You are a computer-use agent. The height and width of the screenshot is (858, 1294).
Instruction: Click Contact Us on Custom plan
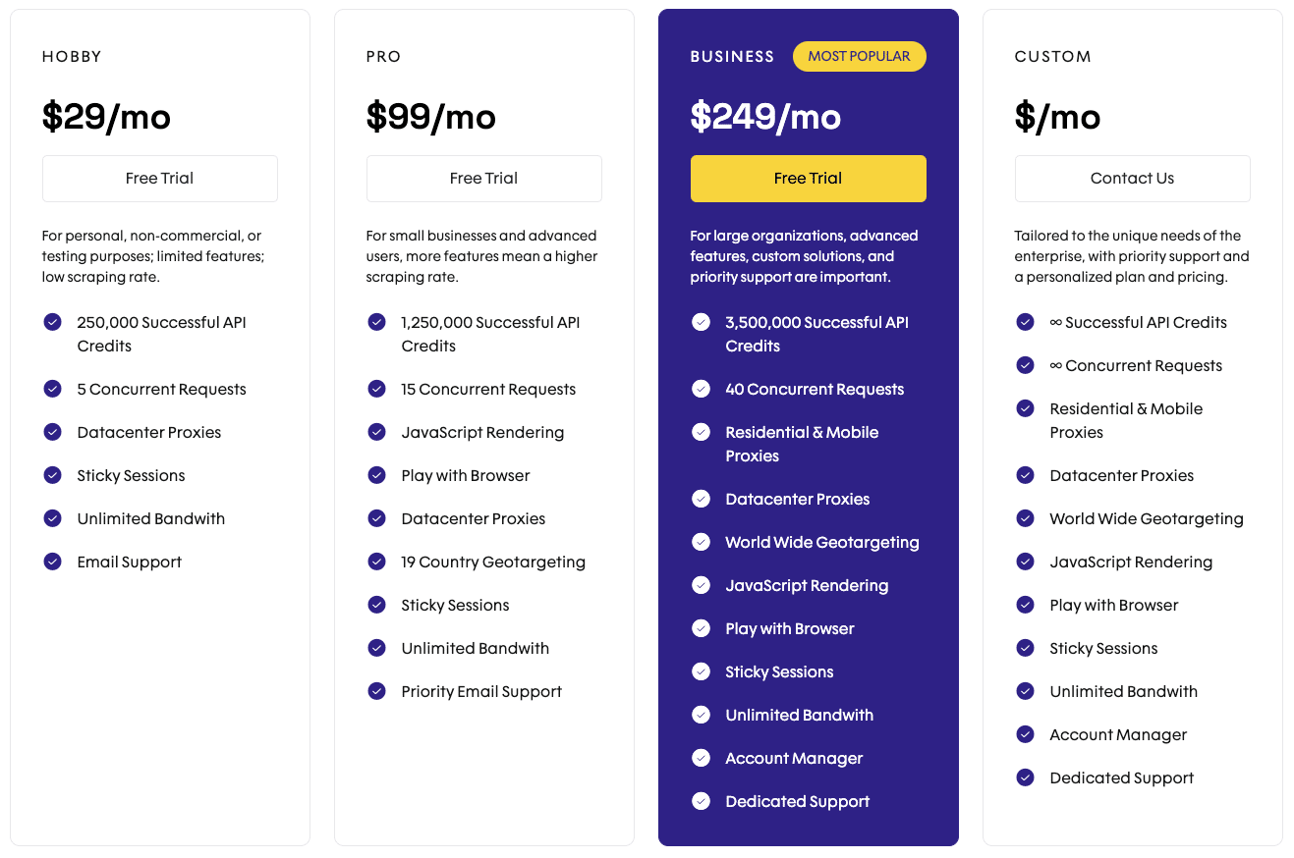pyautogui.click(x=1132, y=179)
